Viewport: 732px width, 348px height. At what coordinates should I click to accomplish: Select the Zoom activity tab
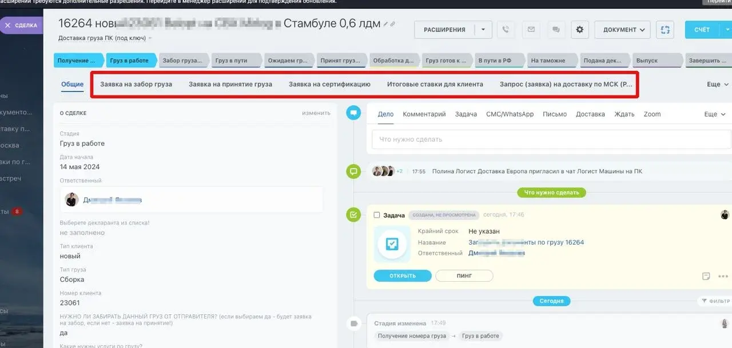(x=652, y=114)
